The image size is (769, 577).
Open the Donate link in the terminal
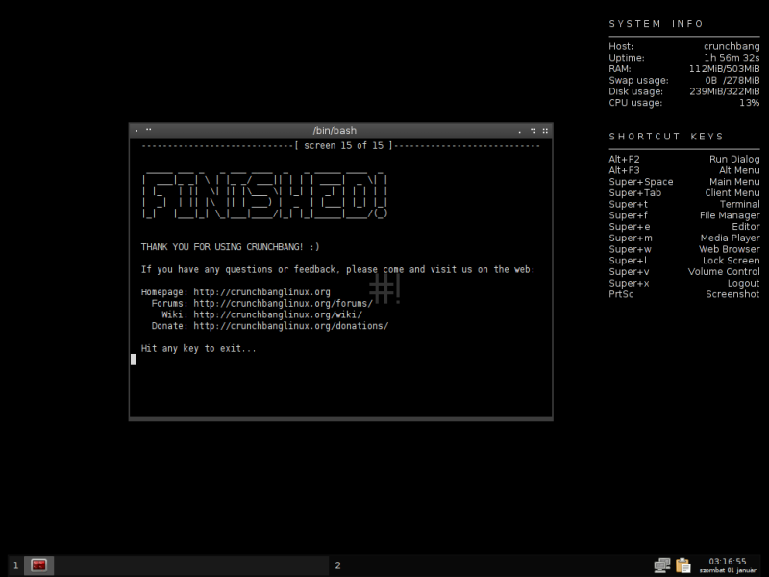pos(291,326)
